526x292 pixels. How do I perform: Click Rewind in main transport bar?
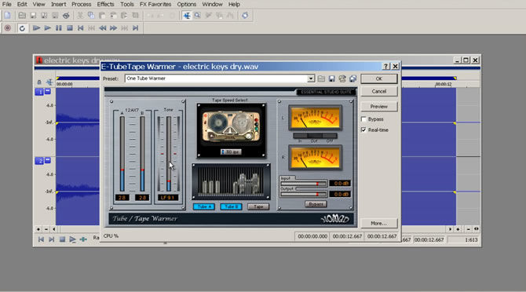tap(102, 27)
